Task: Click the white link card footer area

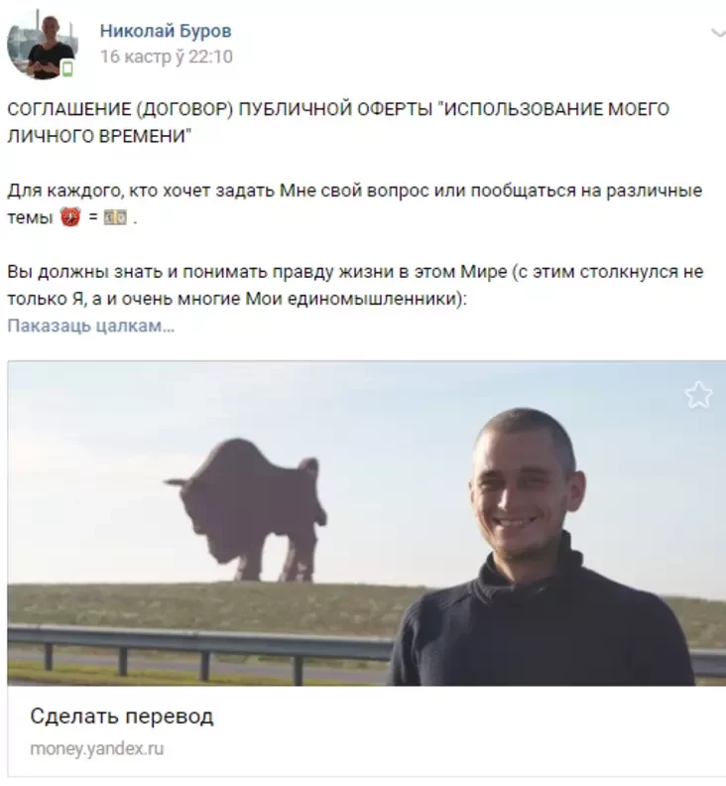Action: tap(366, 730)
